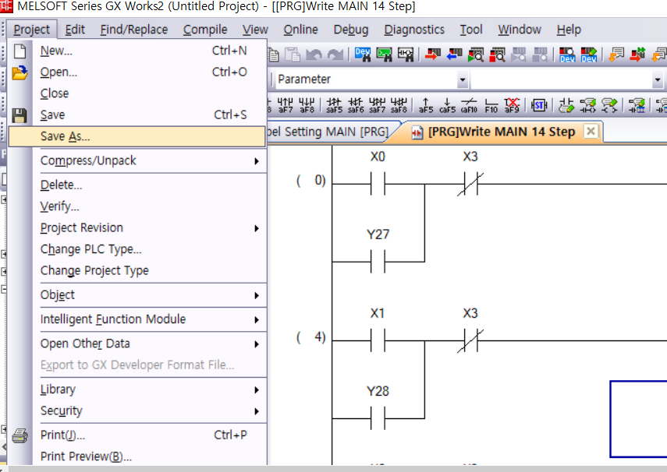The width and height of the screenshot is (667, 472).
Task: Select the Y28 contact in the ladder
Action: point(378,418)
